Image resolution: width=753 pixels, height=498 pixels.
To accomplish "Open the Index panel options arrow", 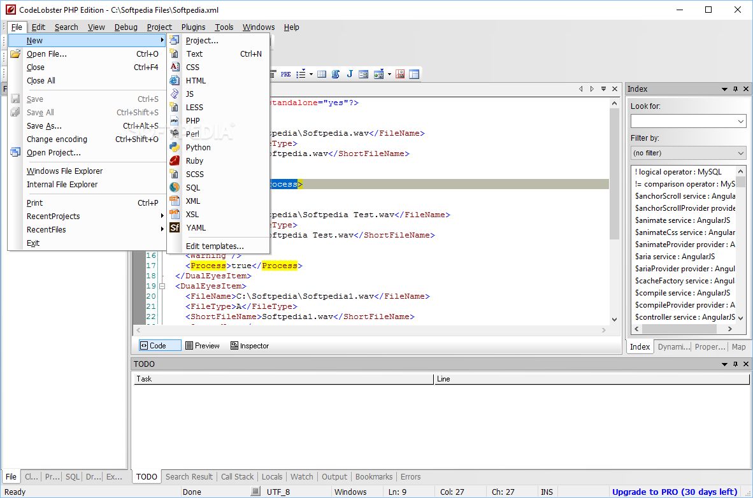I will [724, 89].
